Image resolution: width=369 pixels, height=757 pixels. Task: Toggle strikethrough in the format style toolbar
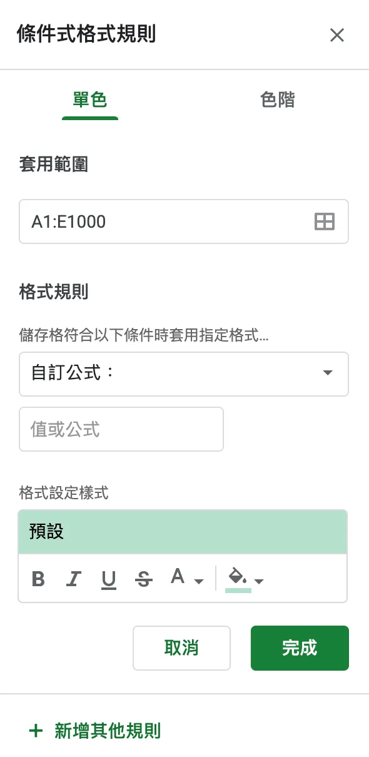pyautogui.click(x=143, y=579)
